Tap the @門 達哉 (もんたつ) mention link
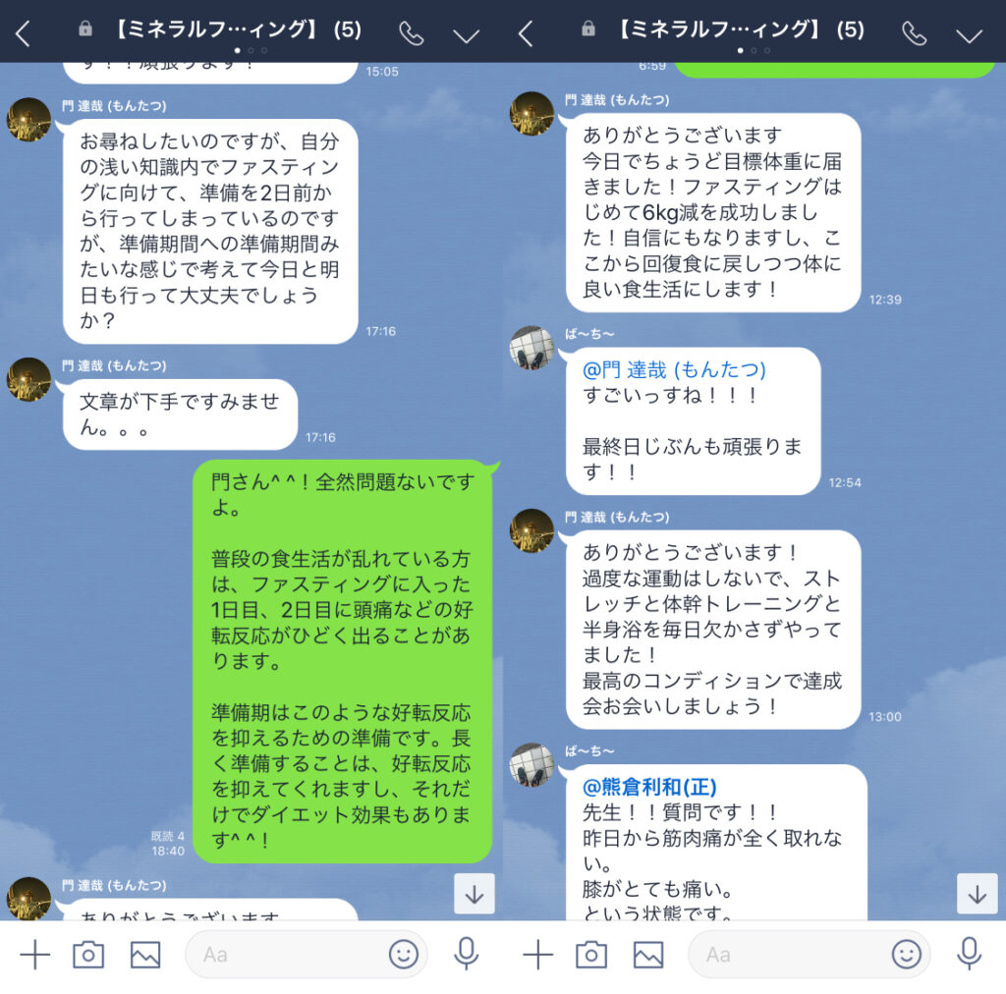The width and height of the screenshot is (1006, 994). point(674,369)
